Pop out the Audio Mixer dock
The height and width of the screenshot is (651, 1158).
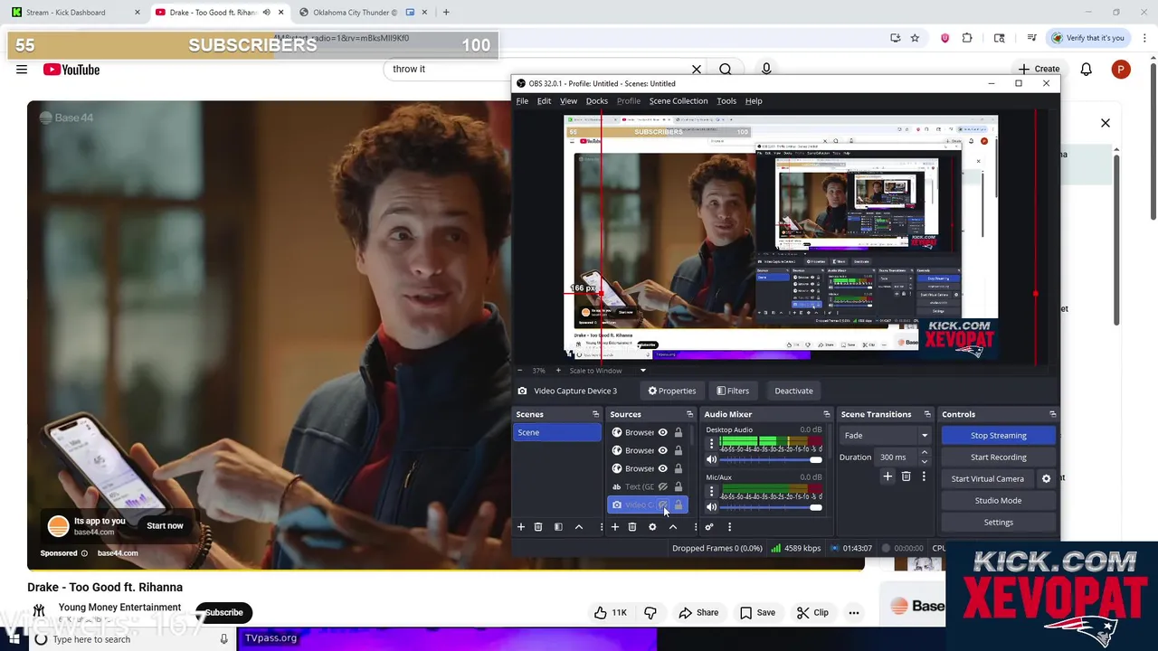tap(826, 414)
